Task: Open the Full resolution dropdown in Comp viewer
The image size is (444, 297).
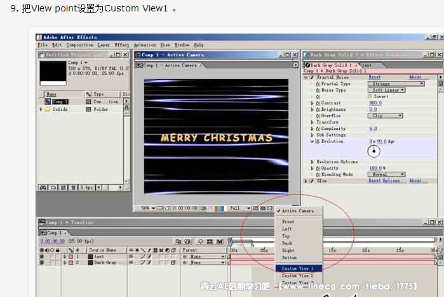Action: point(239,208)
